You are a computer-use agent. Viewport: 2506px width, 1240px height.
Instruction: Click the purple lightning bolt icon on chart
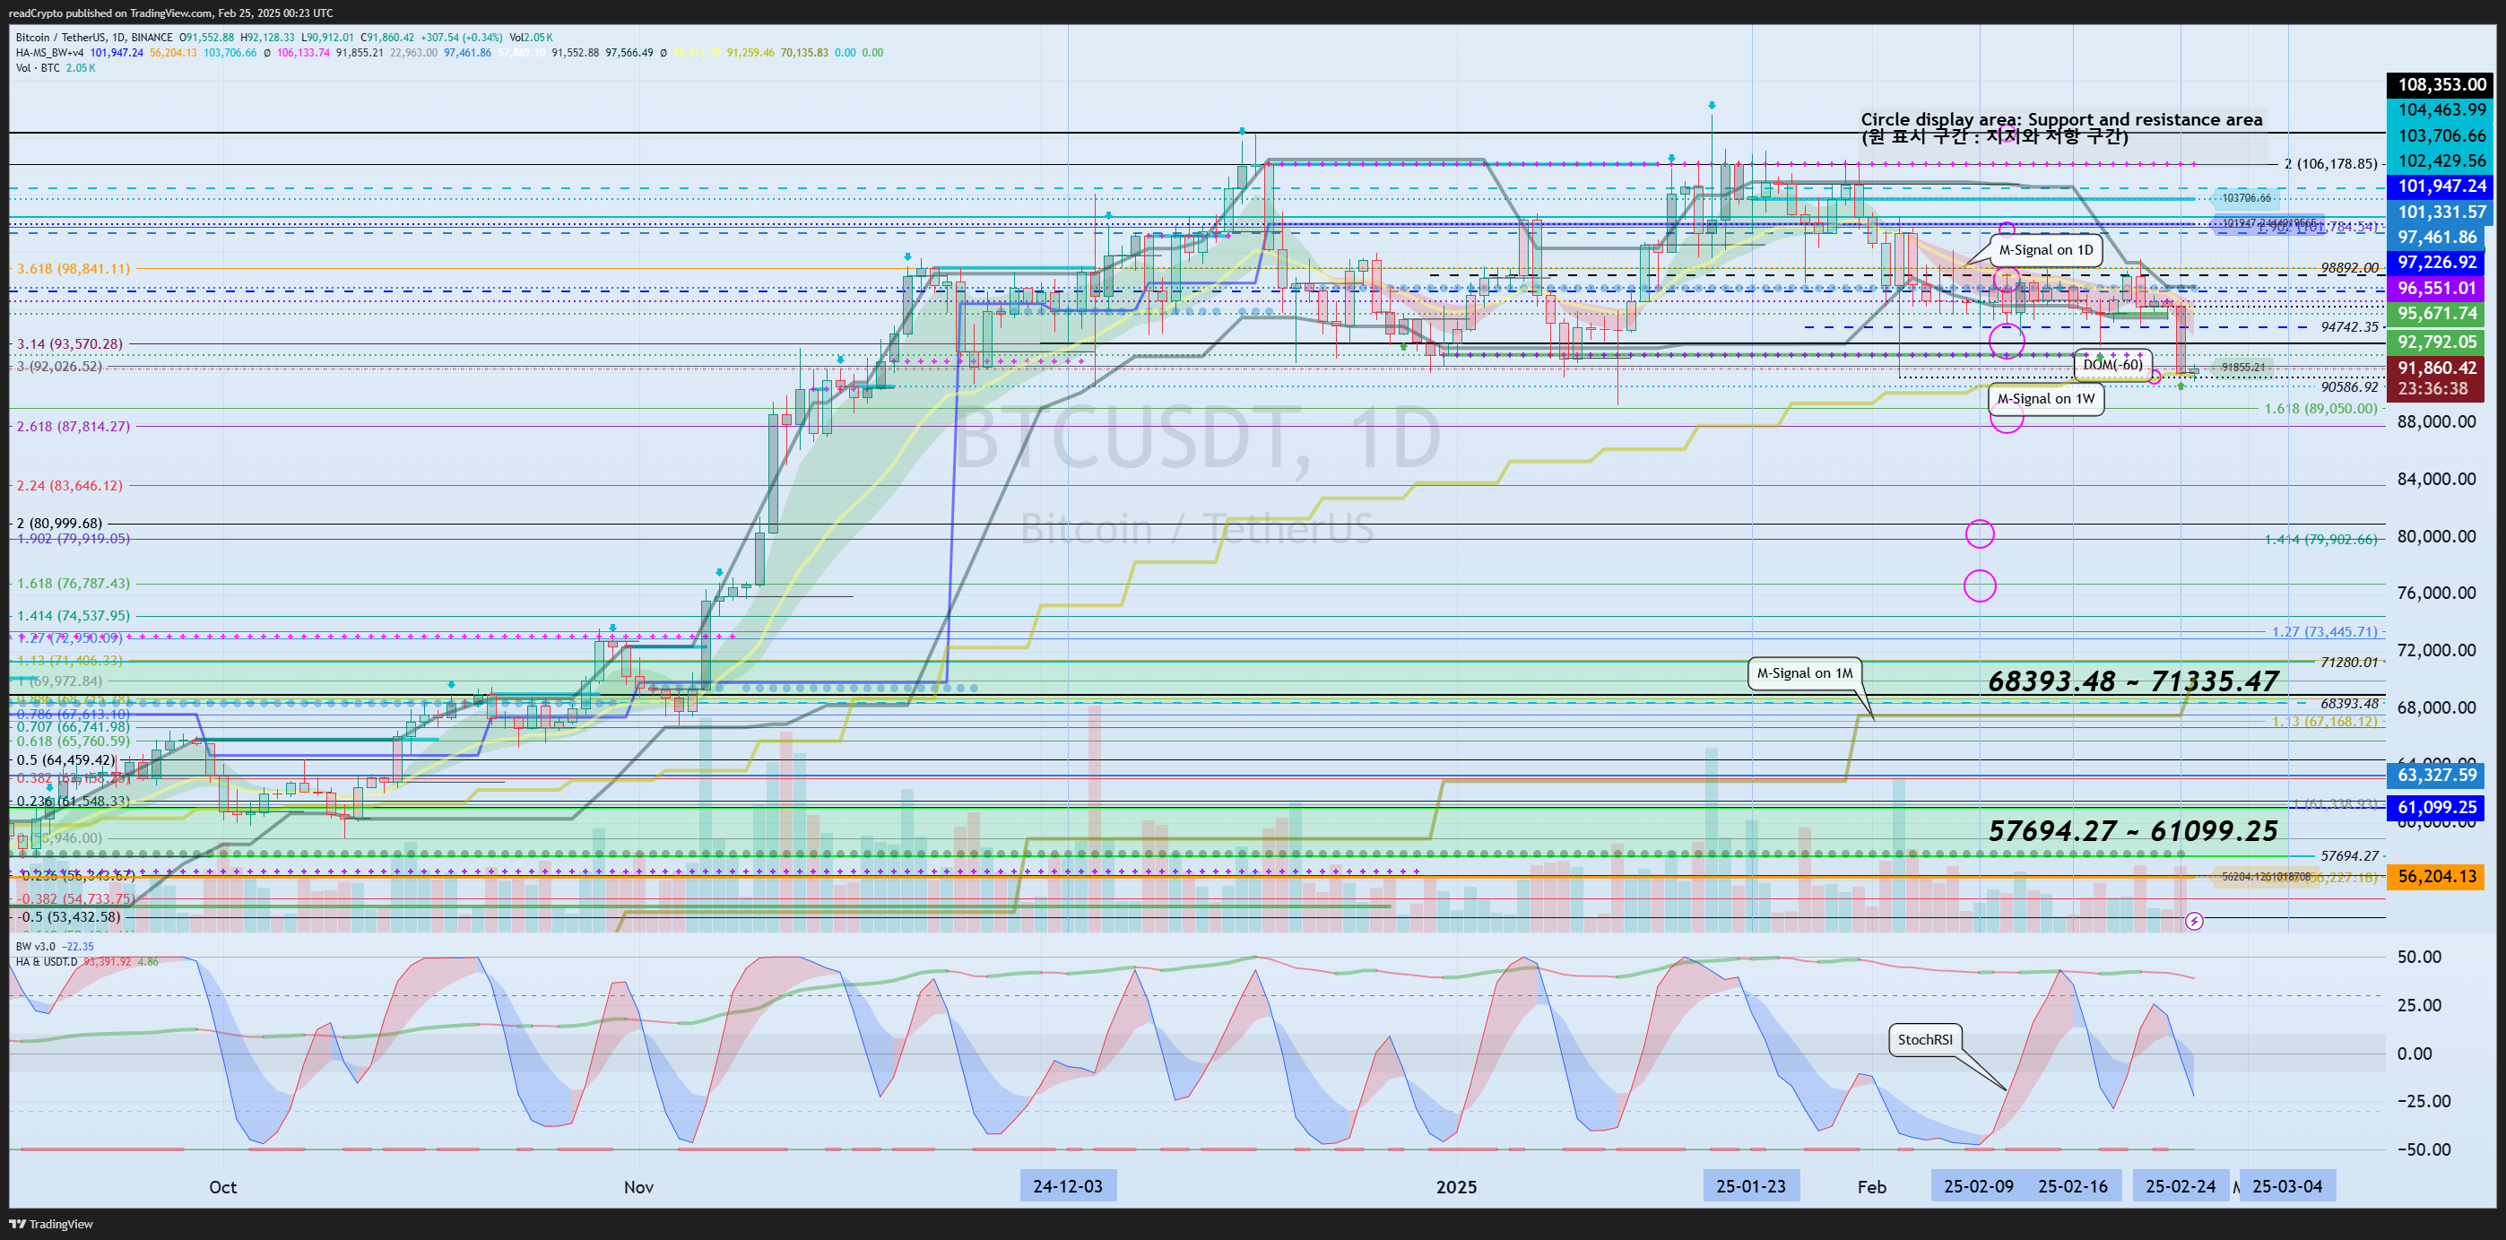coord(2194,920)
